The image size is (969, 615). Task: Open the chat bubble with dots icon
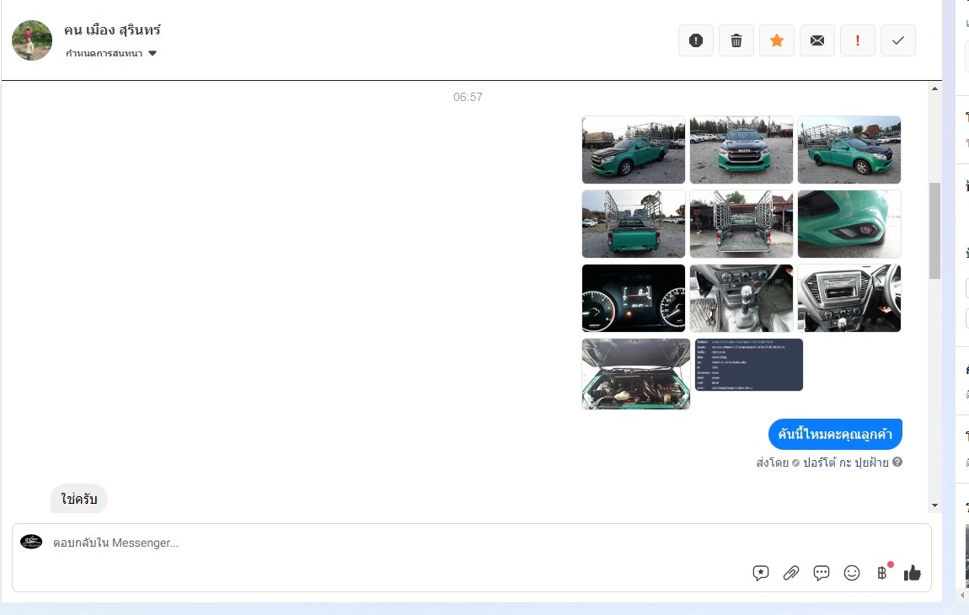point(822,573)
